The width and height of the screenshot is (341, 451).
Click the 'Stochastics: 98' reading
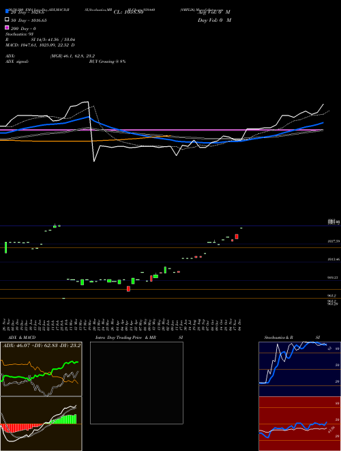click(19, 34)
